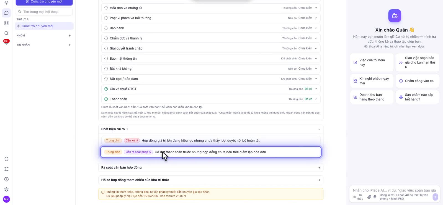Toggle the Thanh toán green check circle

coord(106,99)
